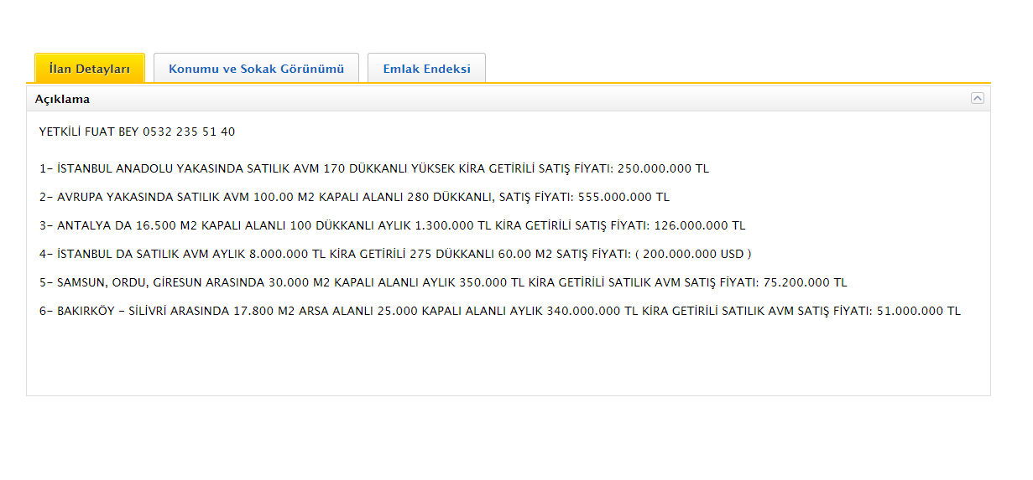The width and height of the screenshot is (1033, 480).
Task: Click the 250.000.000 TL sale price
Action: point(663,168)
